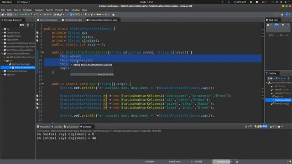292x164 pixels.
Task: Open the Navigate menu
Action: click(39, 10)
